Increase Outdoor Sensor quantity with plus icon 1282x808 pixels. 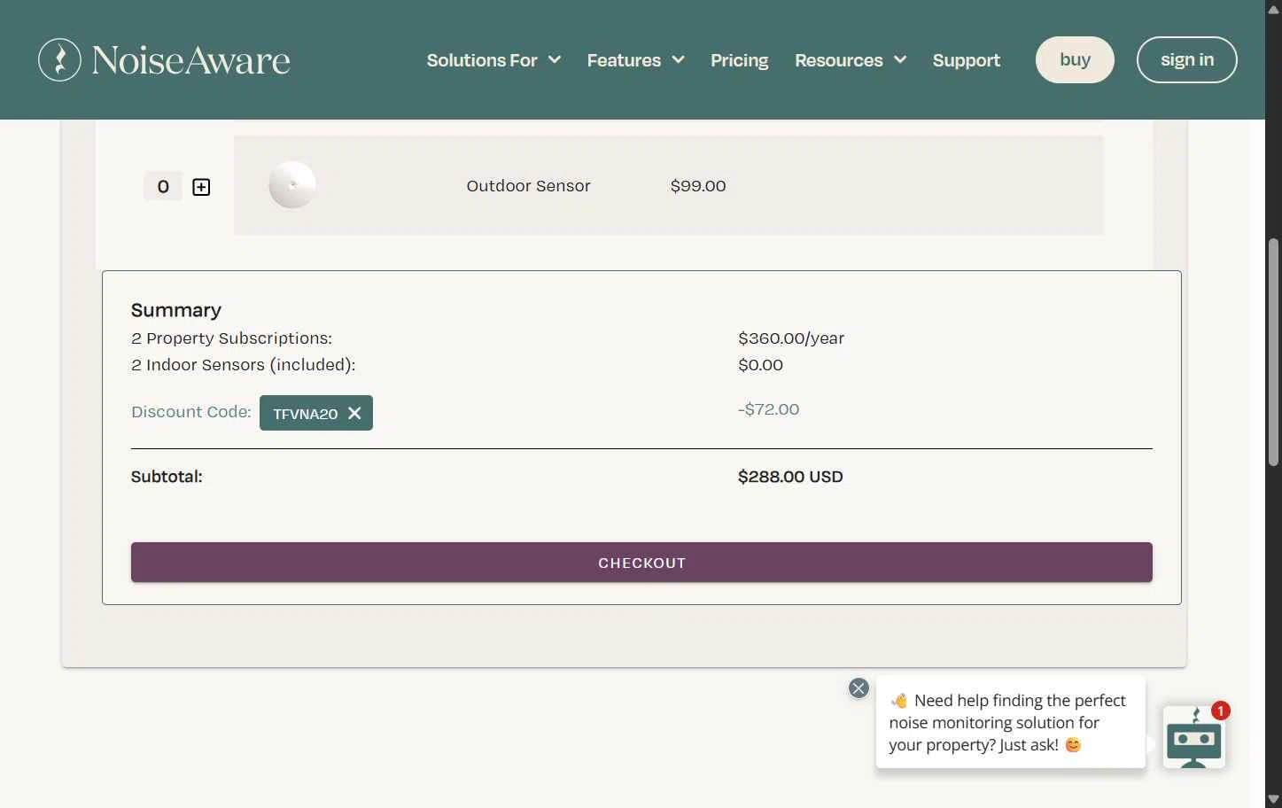(x=201, y=187)
